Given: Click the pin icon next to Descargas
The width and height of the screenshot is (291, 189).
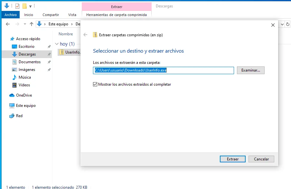Looking at the screenshot, I should tap(49, 54).
